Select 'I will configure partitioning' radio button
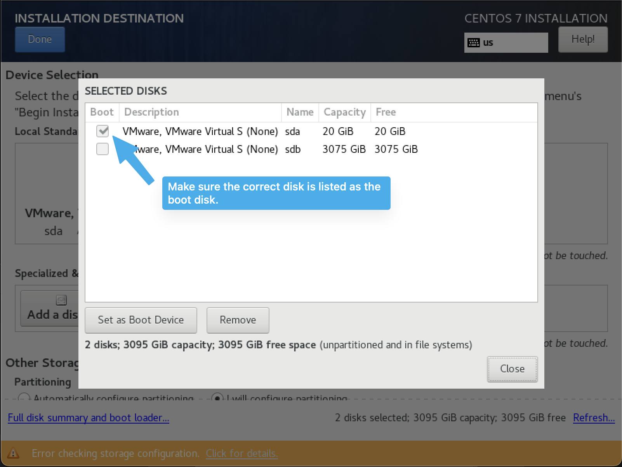622x467 pixels. click(x=217, y=398)
